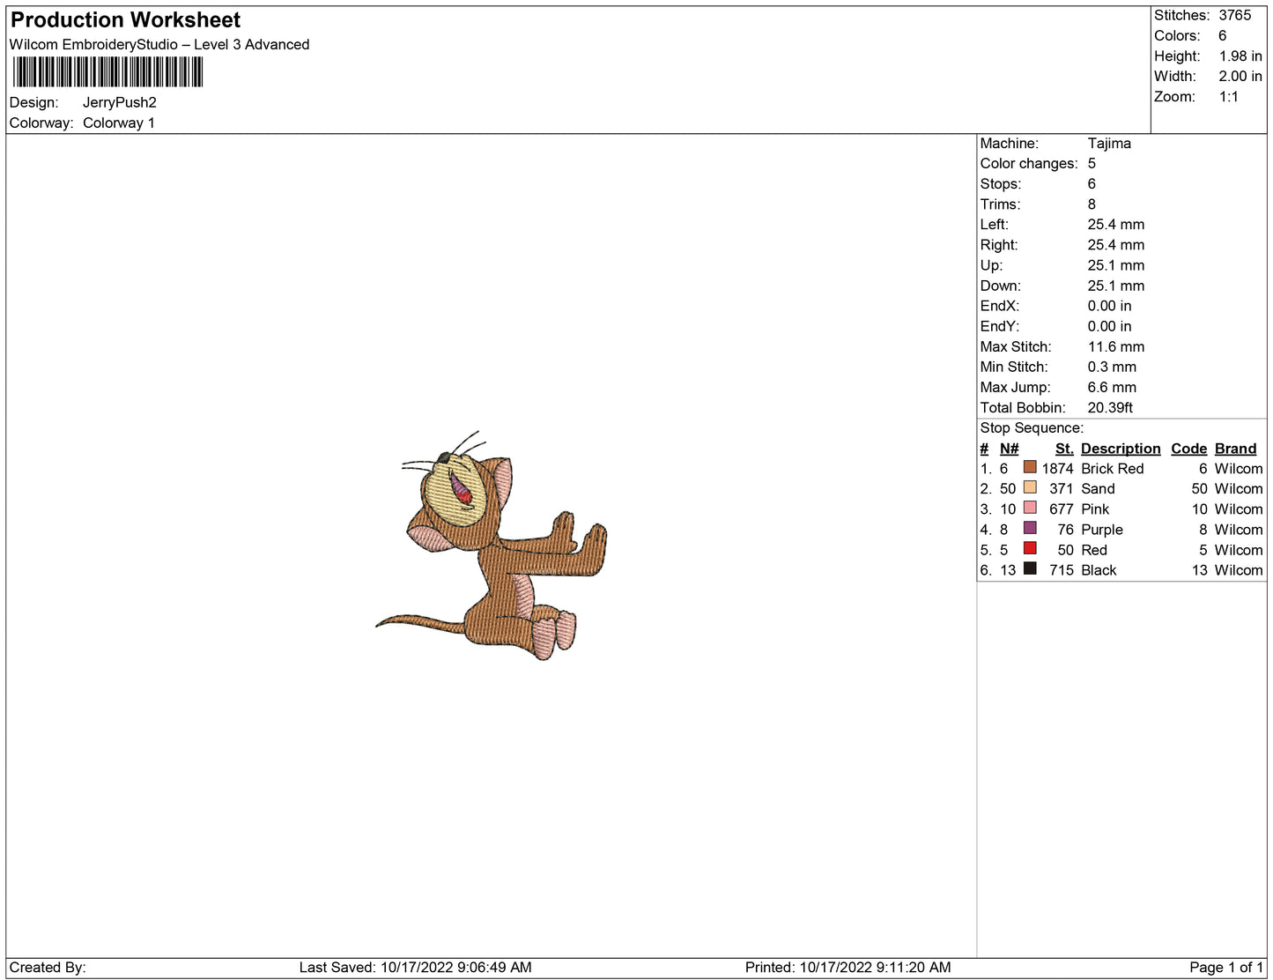Viewport: 1273px width, 980px height.
Task: Pick the Pink thread color swatch
Action: pyautogui.click(x=1030, y=508)
